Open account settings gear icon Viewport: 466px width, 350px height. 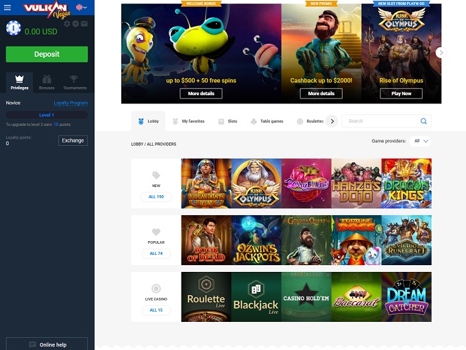click(x=67, y=23)
